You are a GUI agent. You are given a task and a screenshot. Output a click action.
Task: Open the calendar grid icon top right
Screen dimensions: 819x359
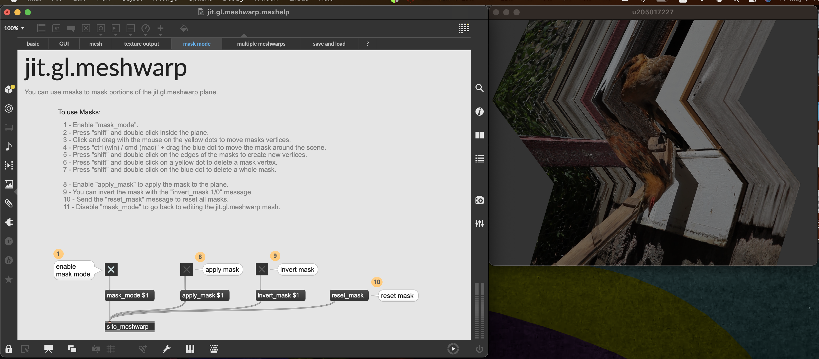(x=464, y=28)
